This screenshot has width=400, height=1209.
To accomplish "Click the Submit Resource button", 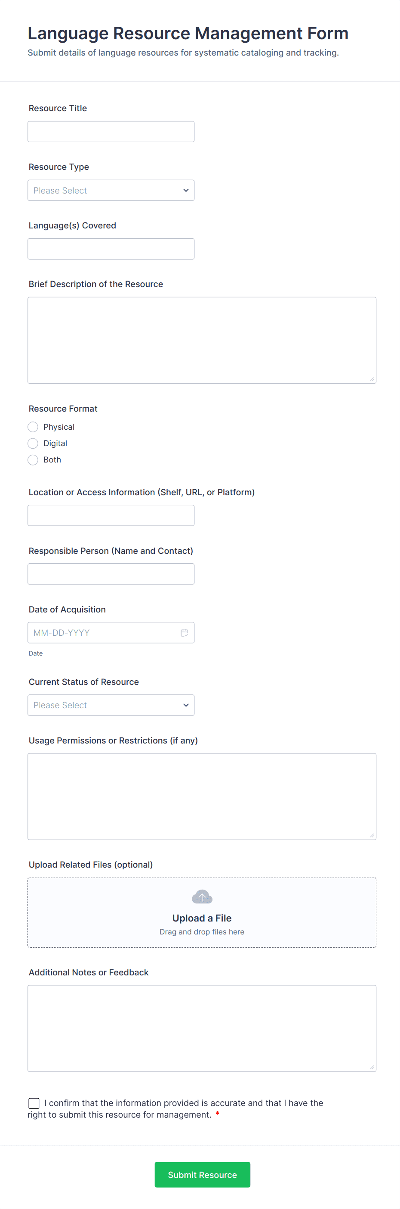I will pyautogui.click(x=202, y=1175).
